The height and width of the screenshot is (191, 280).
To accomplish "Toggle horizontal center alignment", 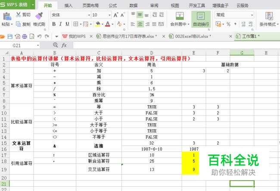I will point(140,24).
